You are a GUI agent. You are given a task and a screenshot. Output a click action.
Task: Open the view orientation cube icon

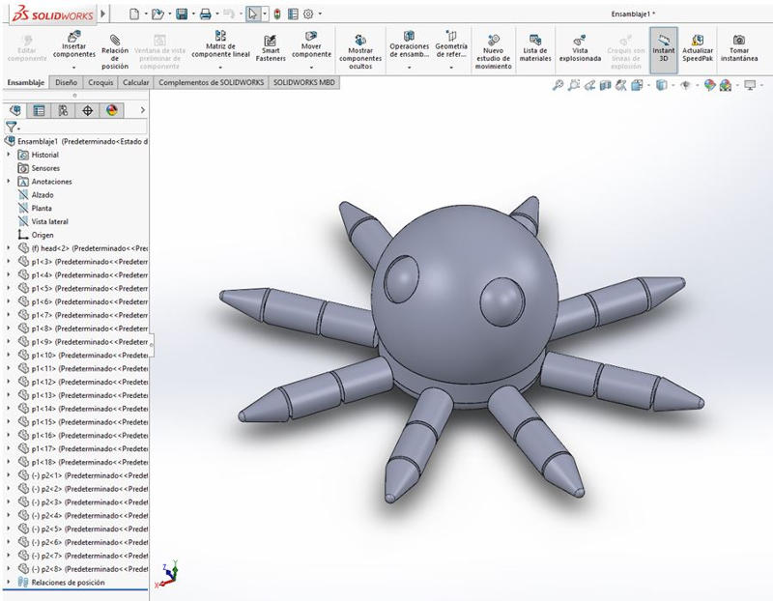(x=637, y=85)
